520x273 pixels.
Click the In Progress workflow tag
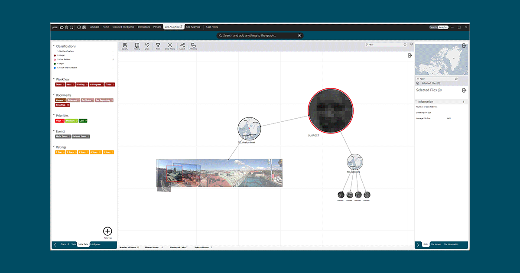96,84
